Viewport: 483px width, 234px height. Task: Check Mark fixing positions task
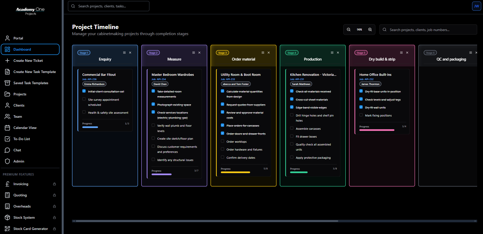pos(361,115)
